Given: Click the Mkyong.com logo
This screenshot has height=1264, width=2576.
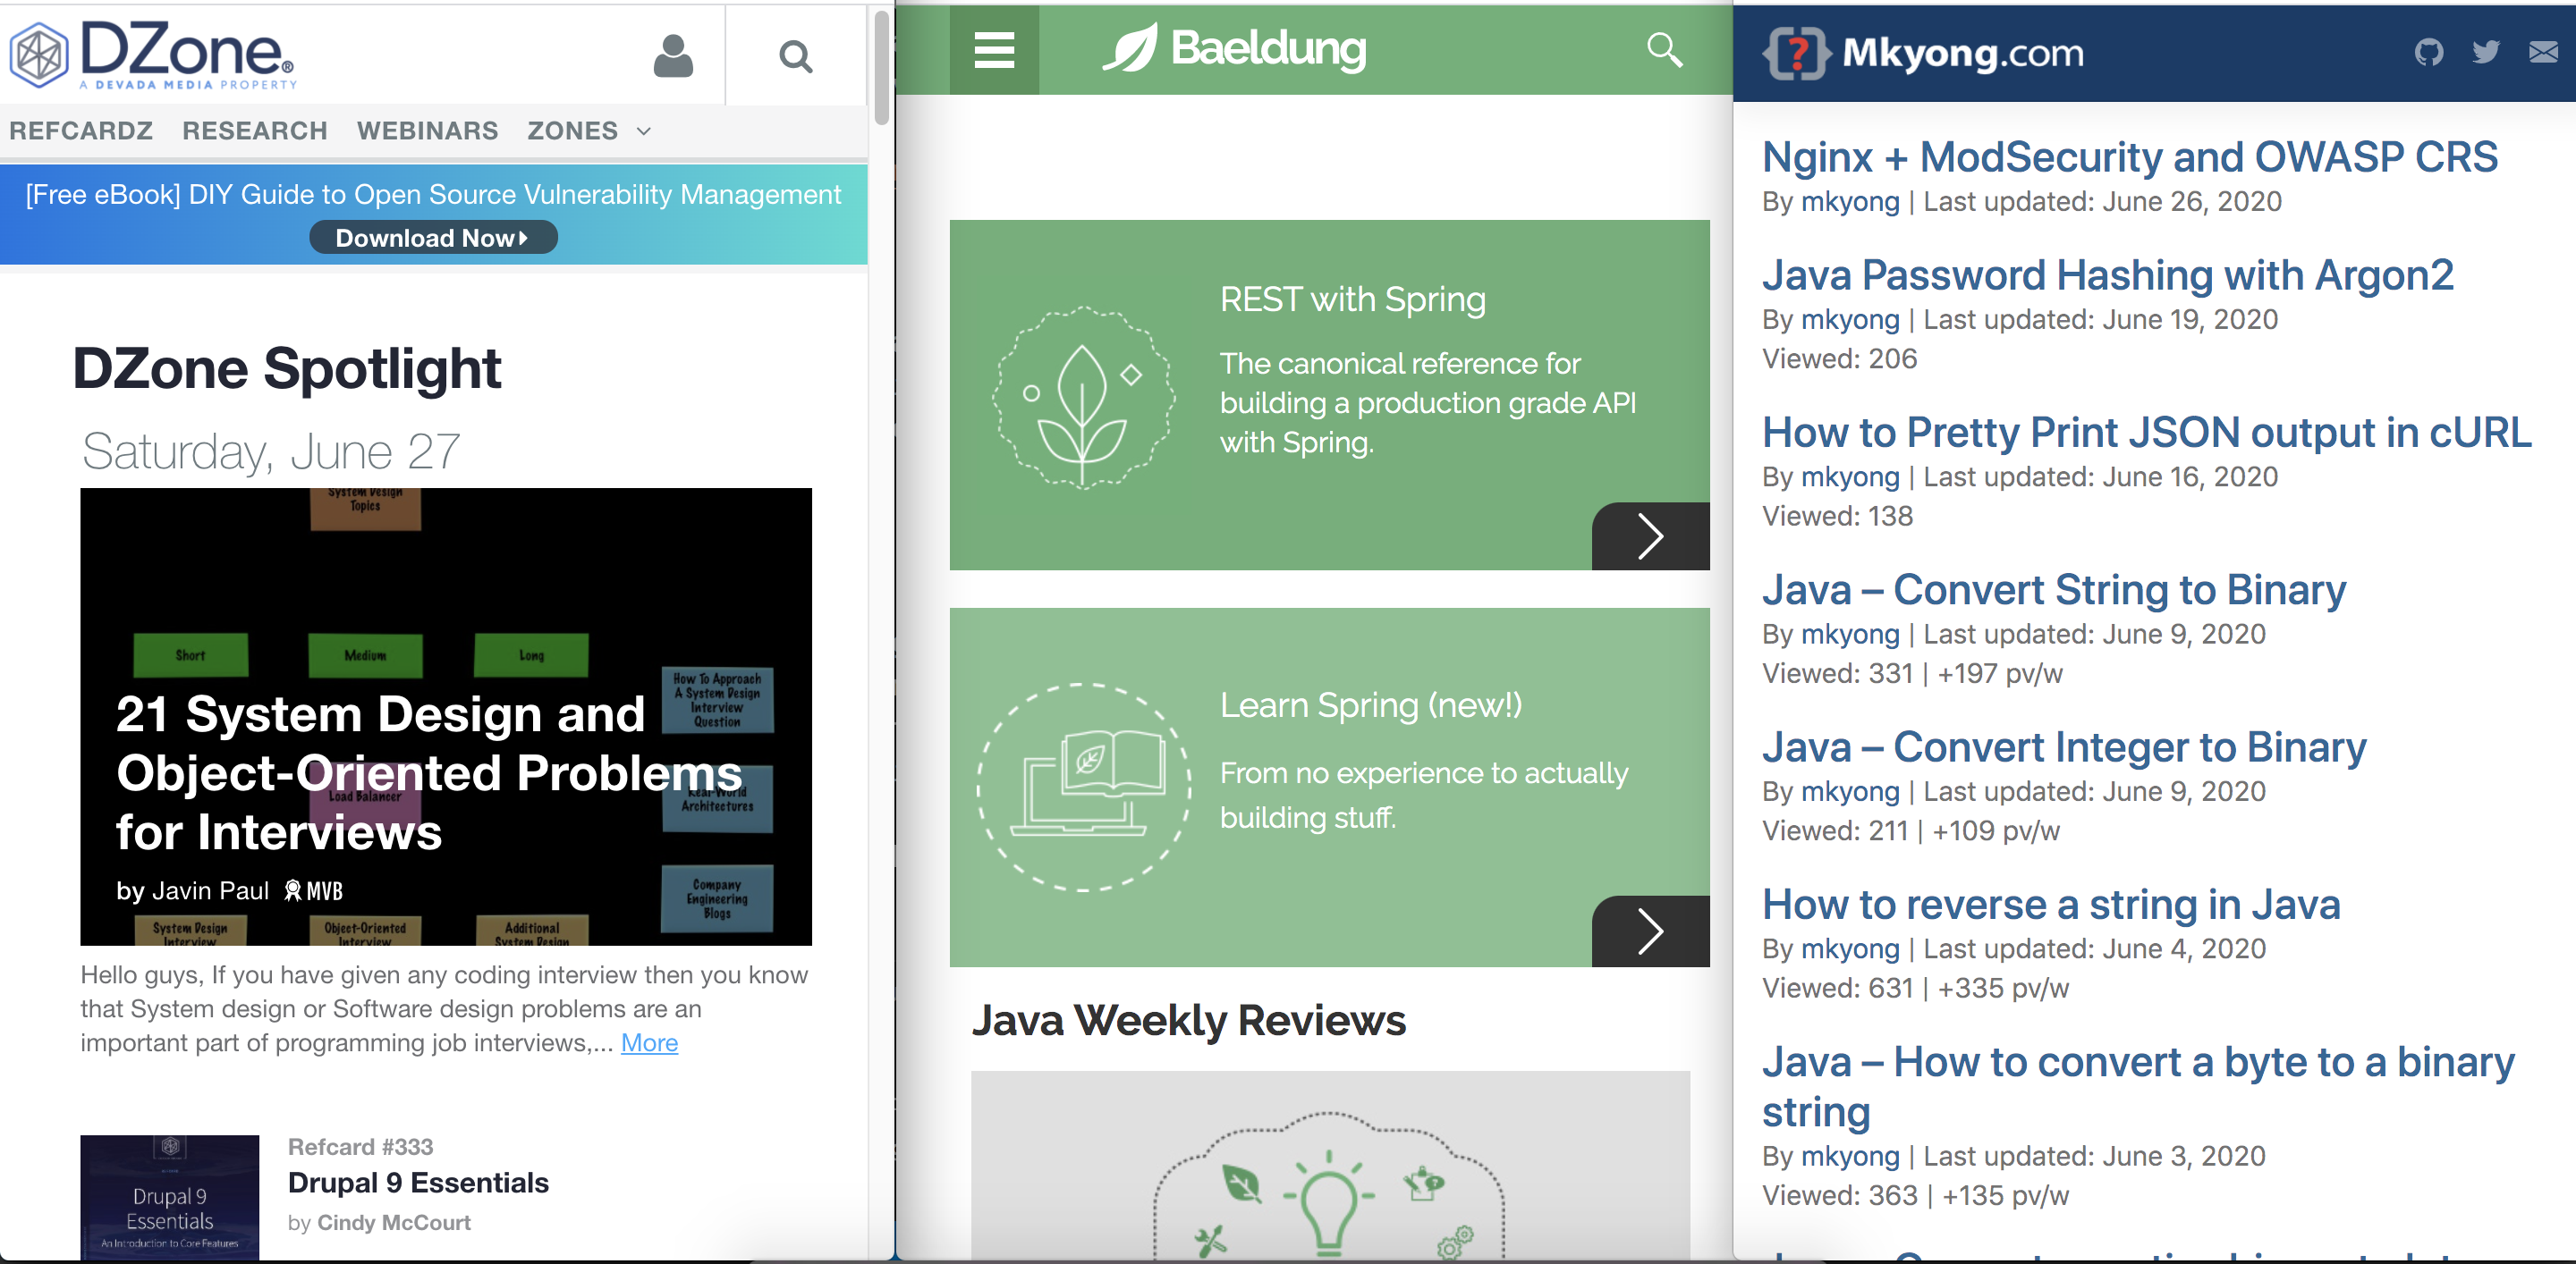Looking at the screenshot, I should point(1924,53).
